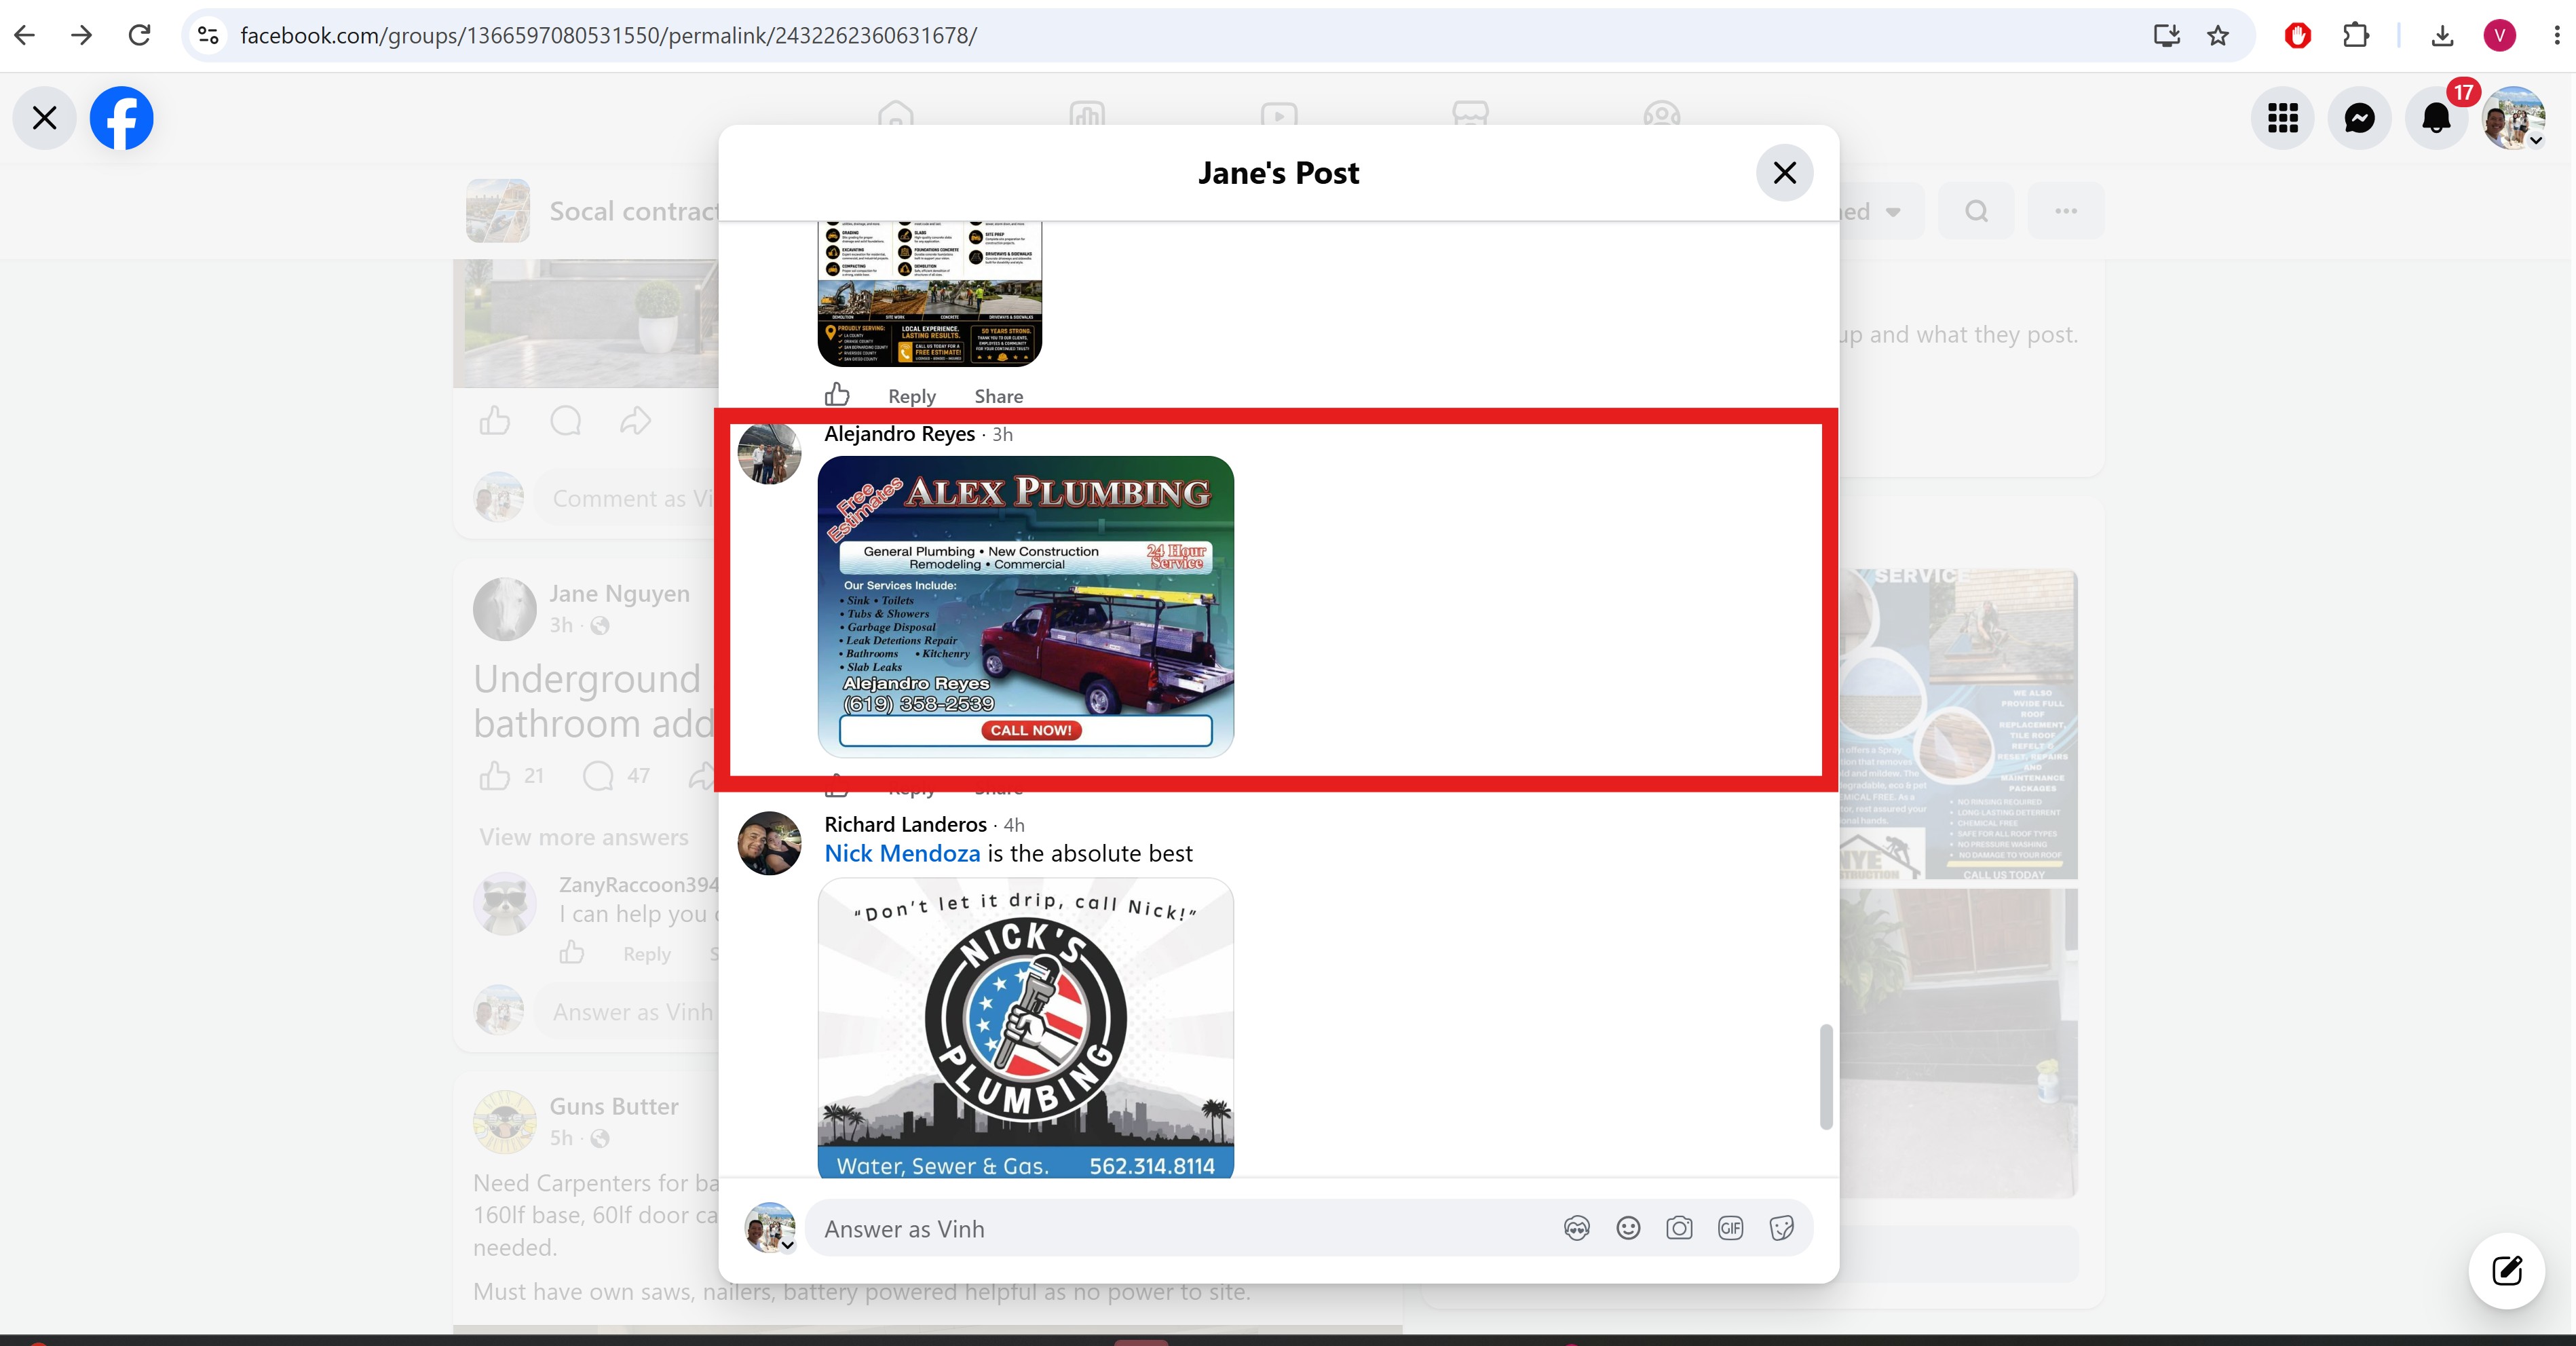Screen dimensions: 2576x1346
Task: Open Alejandro Reyes's profile picture
Action: tap(769, 452)
